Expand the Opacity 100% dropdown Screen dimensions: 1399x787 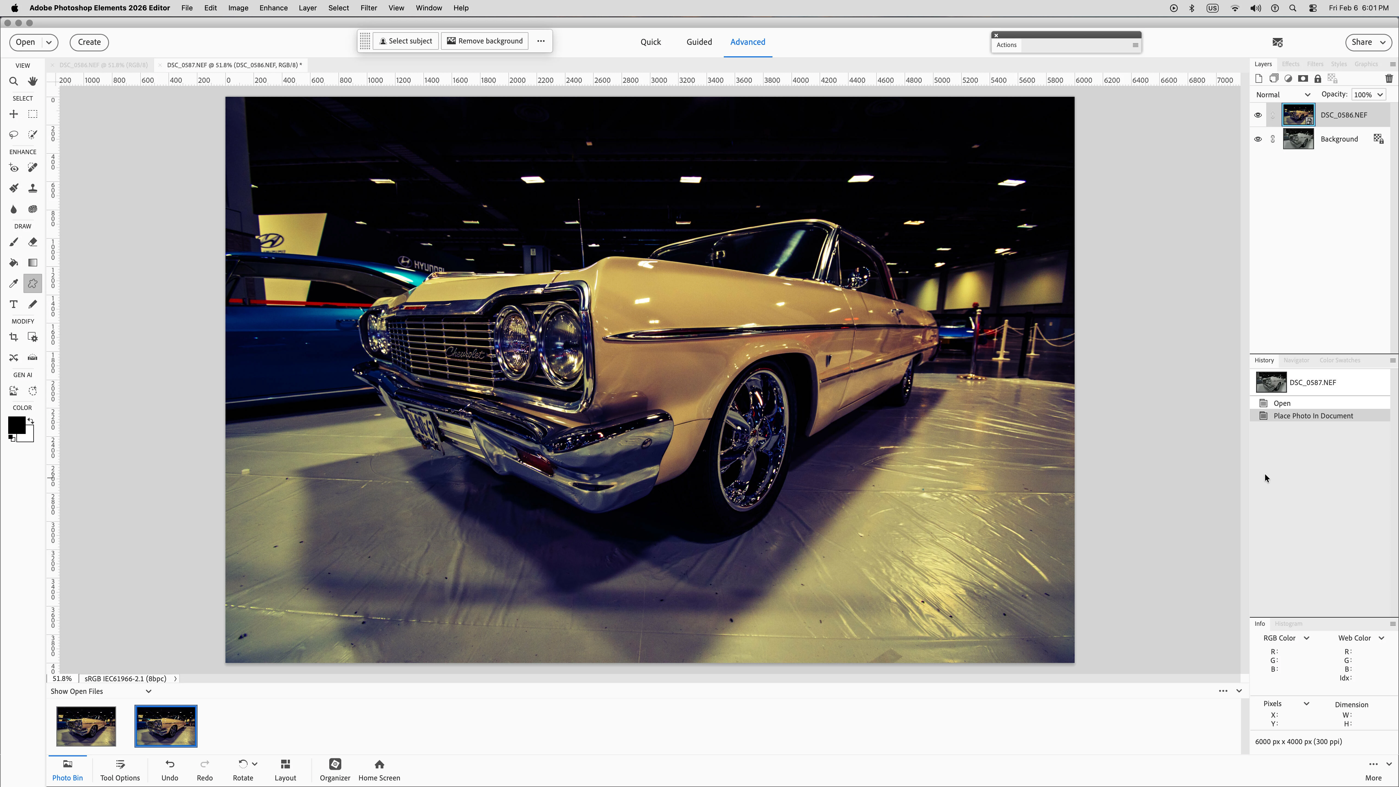(1380, 95)
